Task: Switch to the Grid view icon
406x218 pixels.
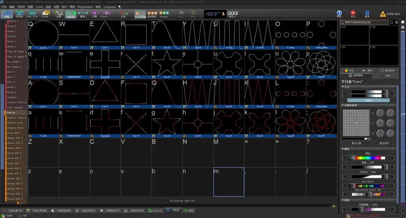Action: [x=7, y=14]
